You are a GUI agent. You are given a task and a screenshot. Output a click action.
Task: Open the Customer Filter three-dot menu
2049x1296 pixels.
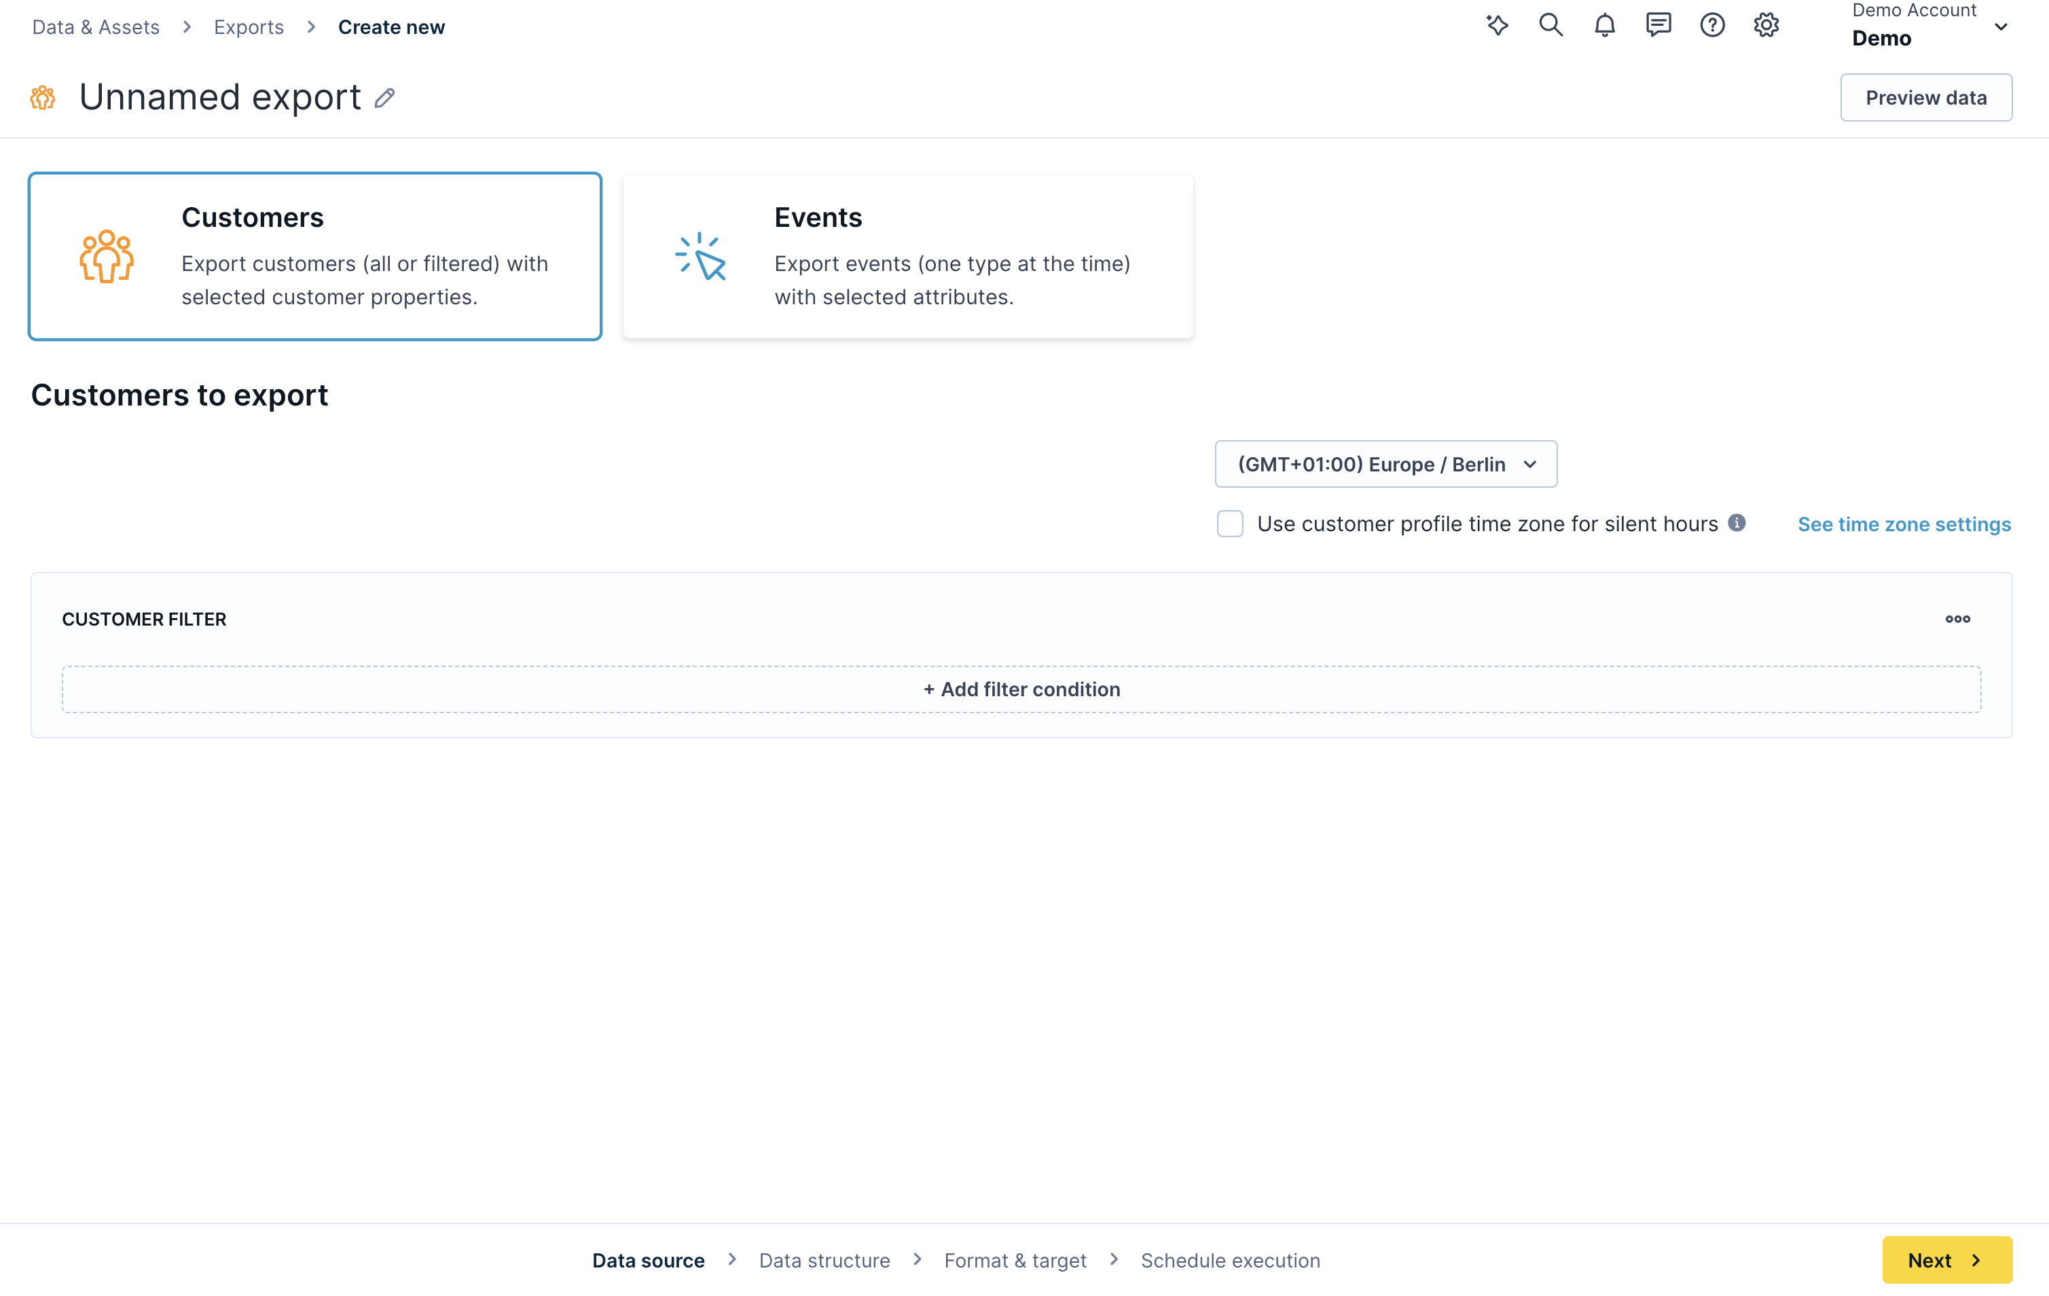[x=1958, y=619]
